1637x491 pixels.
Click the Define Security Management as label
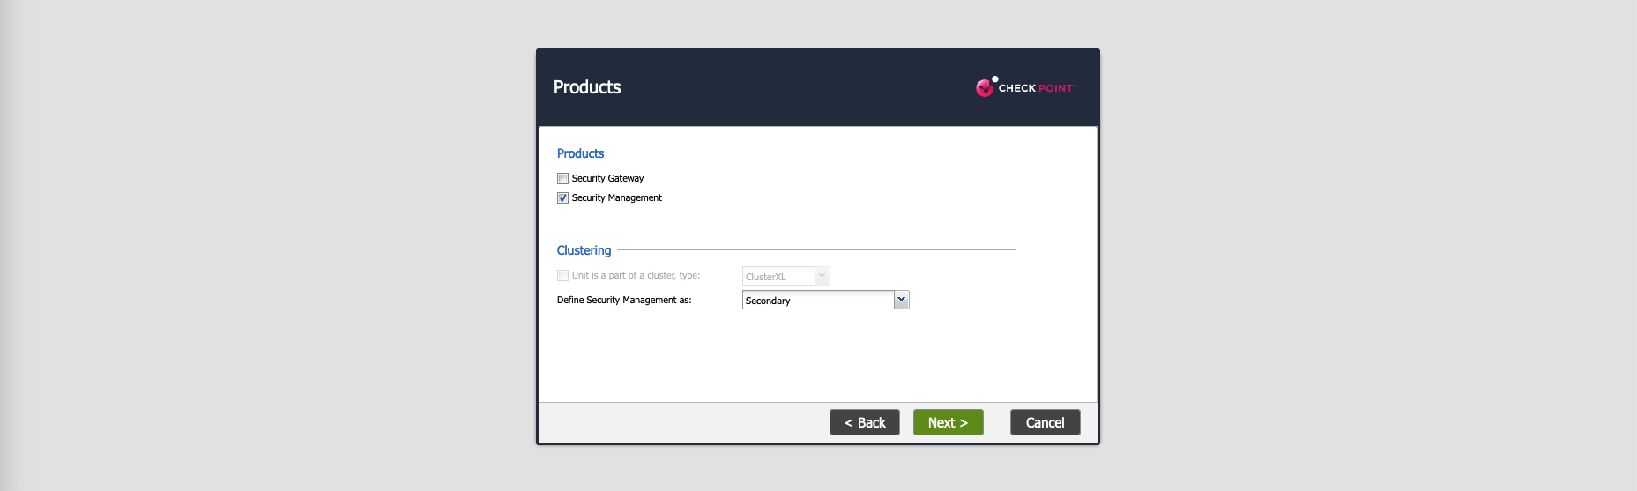pos(624,301)
